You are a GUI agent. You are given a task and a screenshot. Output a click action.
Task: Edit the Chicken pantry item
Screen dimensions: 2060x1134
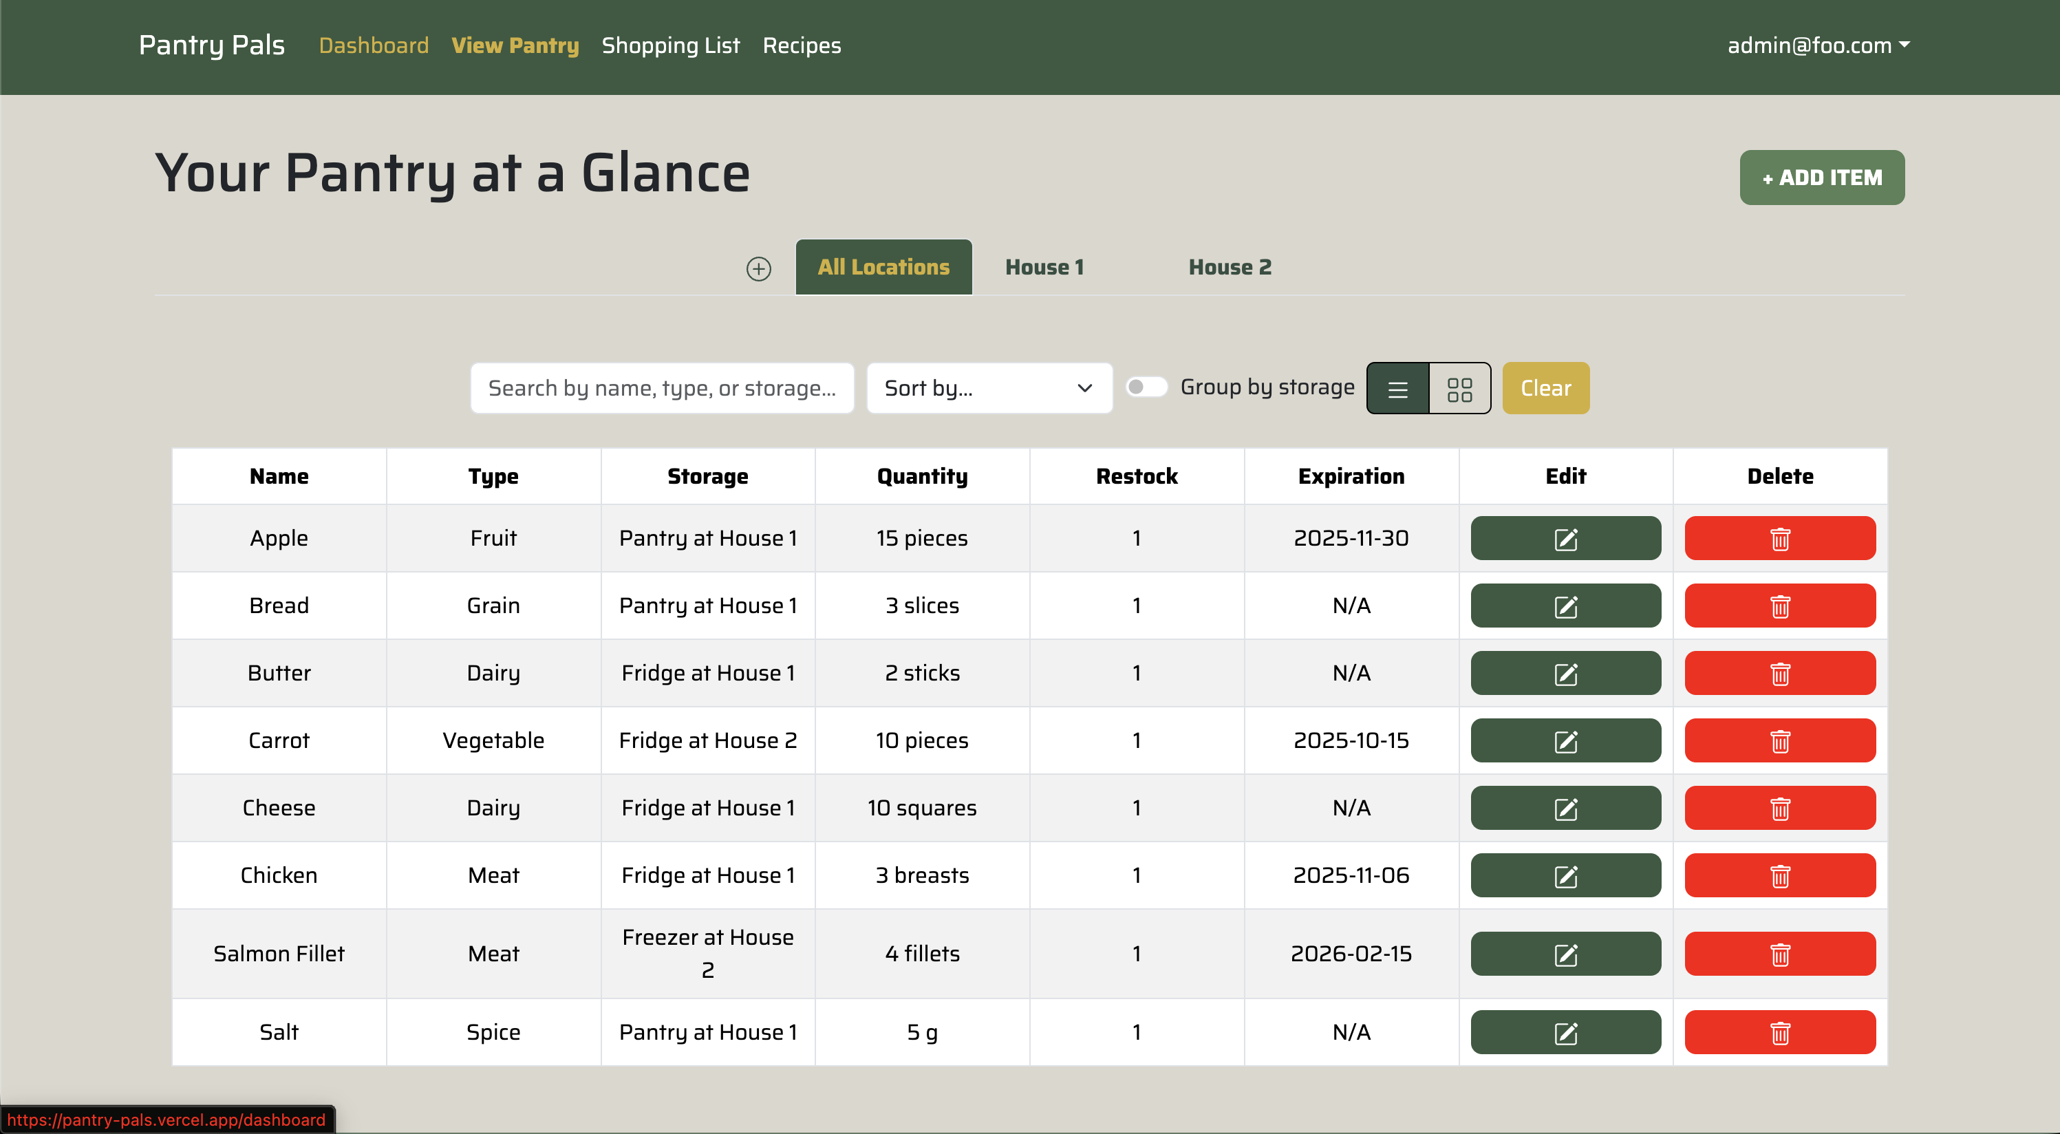click(1565, 875)
